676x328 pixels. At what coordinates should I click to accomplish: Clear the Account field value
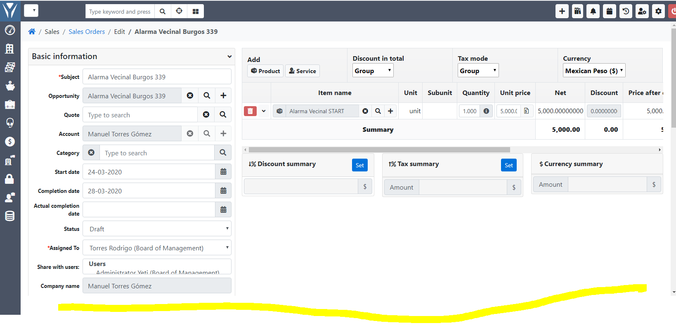point(190,133)
